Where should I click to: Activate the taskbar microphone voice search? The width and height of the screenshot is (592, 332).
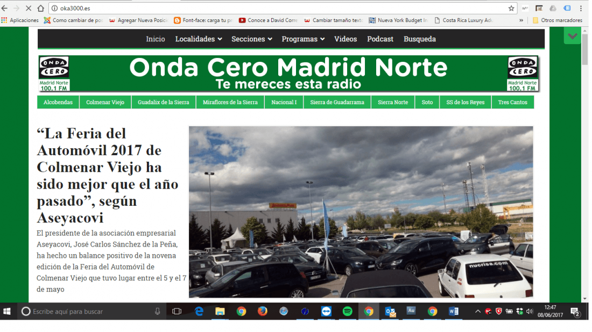point(158,311)
